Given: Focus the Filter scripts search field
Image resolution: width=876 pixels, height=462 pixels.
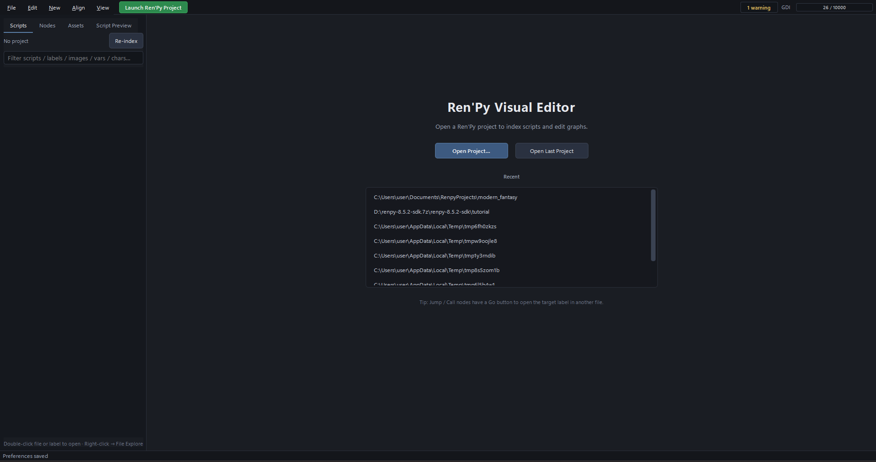Looking at the screenshot, I should tap(73, 58).
